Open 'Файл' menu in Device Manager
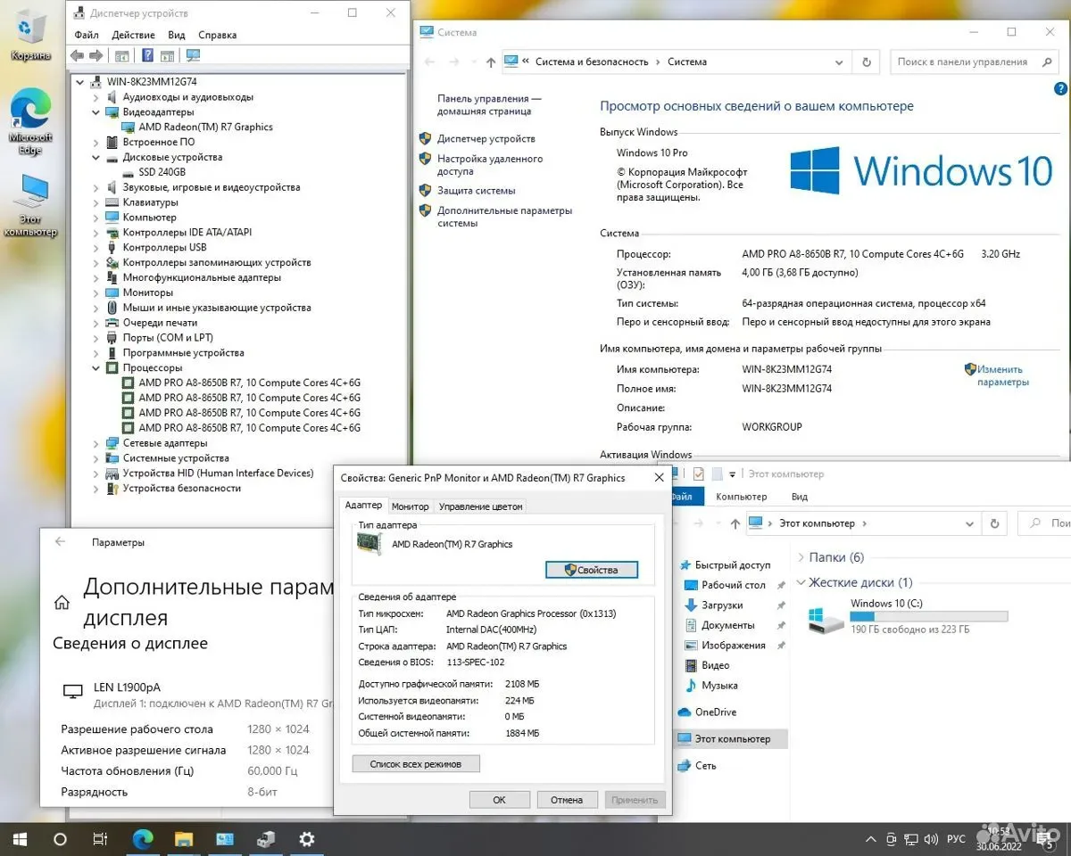Screen dimensions: 1071x856 click(87, 35)
